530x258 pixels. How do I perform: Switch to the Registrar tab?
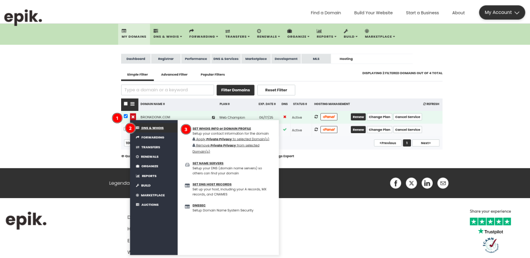pyautogui.click(x=166, y=59)
